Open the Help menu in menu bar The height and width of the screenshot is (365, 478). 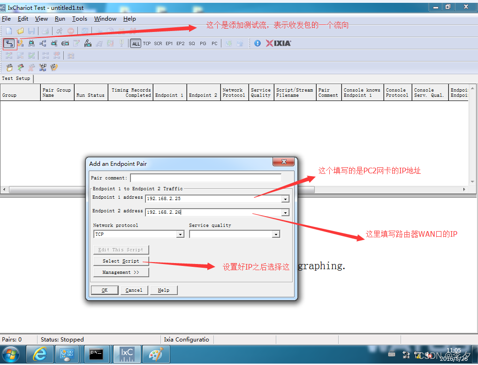pyautogui.click(x=129, y=19)
